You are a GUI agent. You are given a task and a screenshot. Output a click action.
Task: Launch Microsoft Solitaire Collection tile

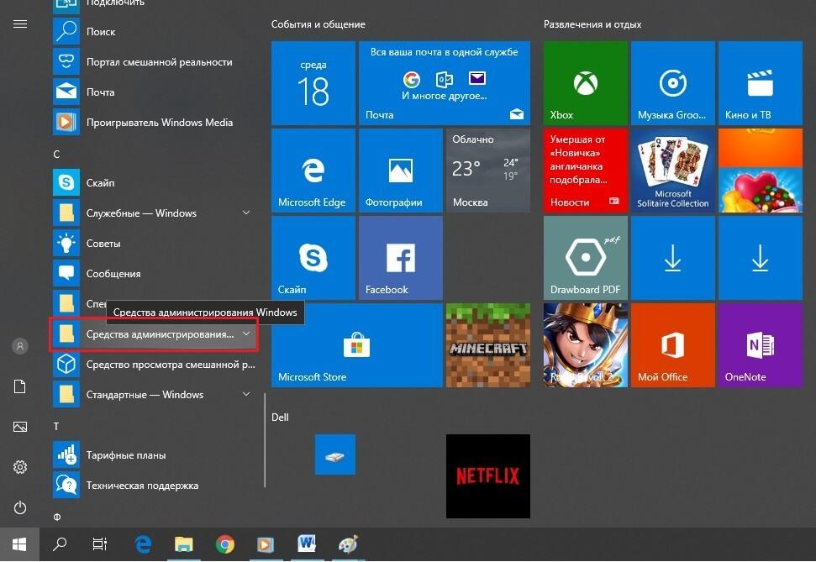point(673,171)
